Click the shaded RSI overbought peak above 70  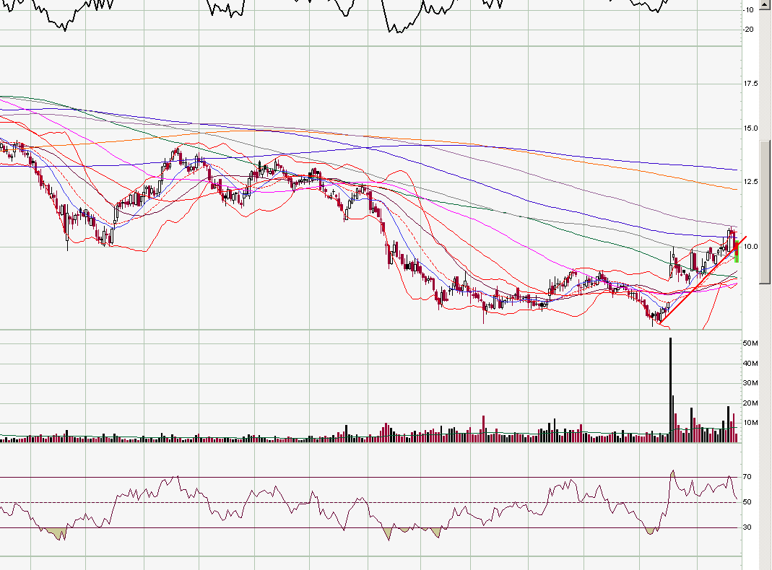pyautogui.click(x=672, y=473)
